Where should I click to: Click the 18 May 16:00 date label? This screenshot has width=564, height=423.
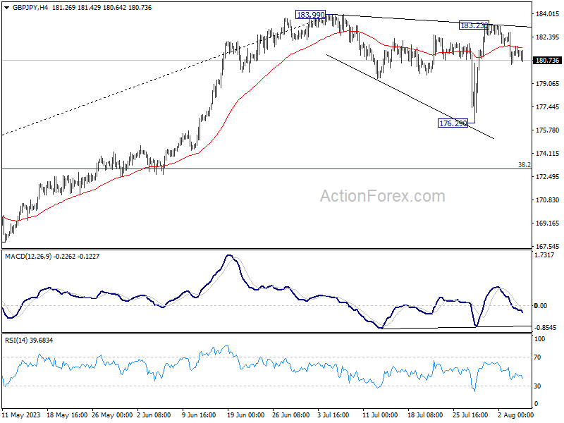pyautogui.click(x=67, y=415)
